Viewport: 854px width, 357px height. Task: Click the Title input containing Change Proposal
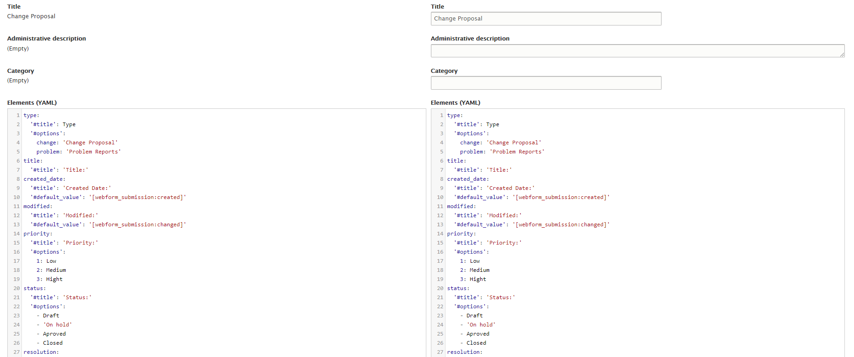(546, 19)
